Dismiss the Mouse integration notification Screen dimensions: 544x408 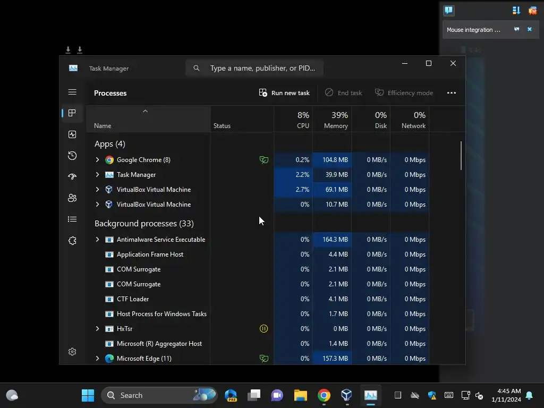pyautogui.click(x=530, y=30)
